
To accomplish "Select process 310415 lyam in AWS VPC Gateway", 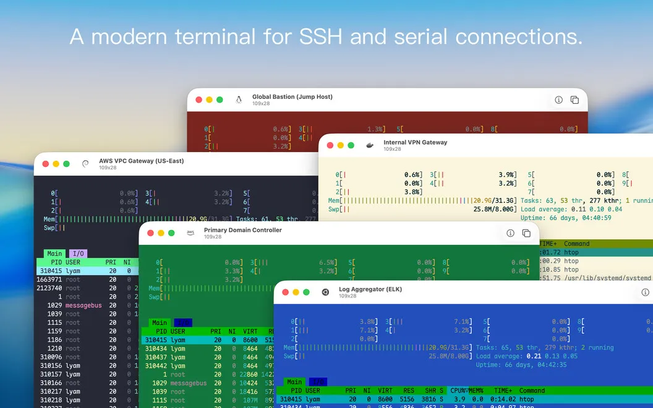I will (87, 271).
